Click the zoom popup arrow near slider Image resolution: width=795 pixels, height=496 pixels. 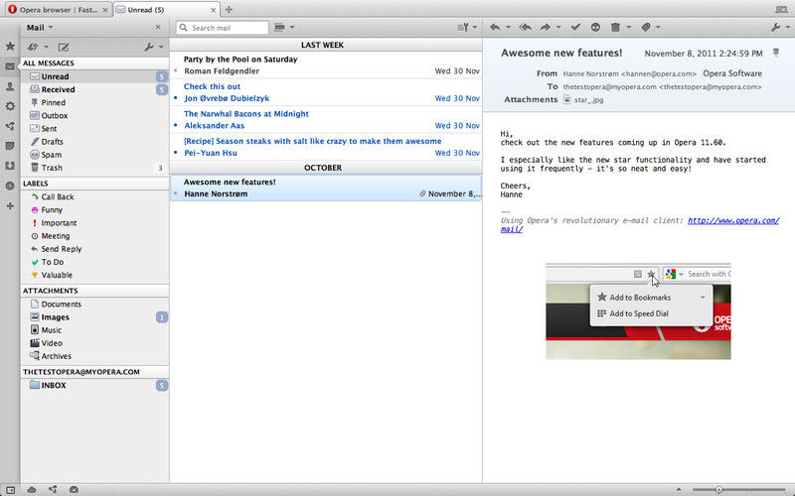(x=679, y=489)
